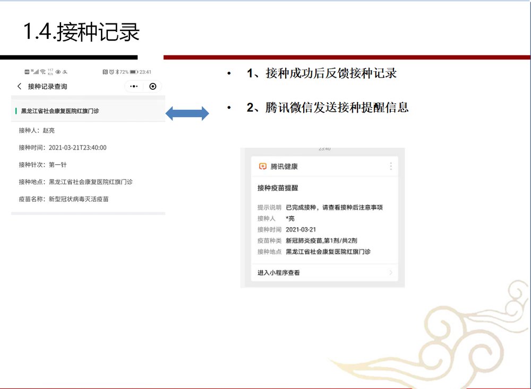Click the 接种记录查询 page title
This screenshot has width=531, height=389.
tap(48, 86)
